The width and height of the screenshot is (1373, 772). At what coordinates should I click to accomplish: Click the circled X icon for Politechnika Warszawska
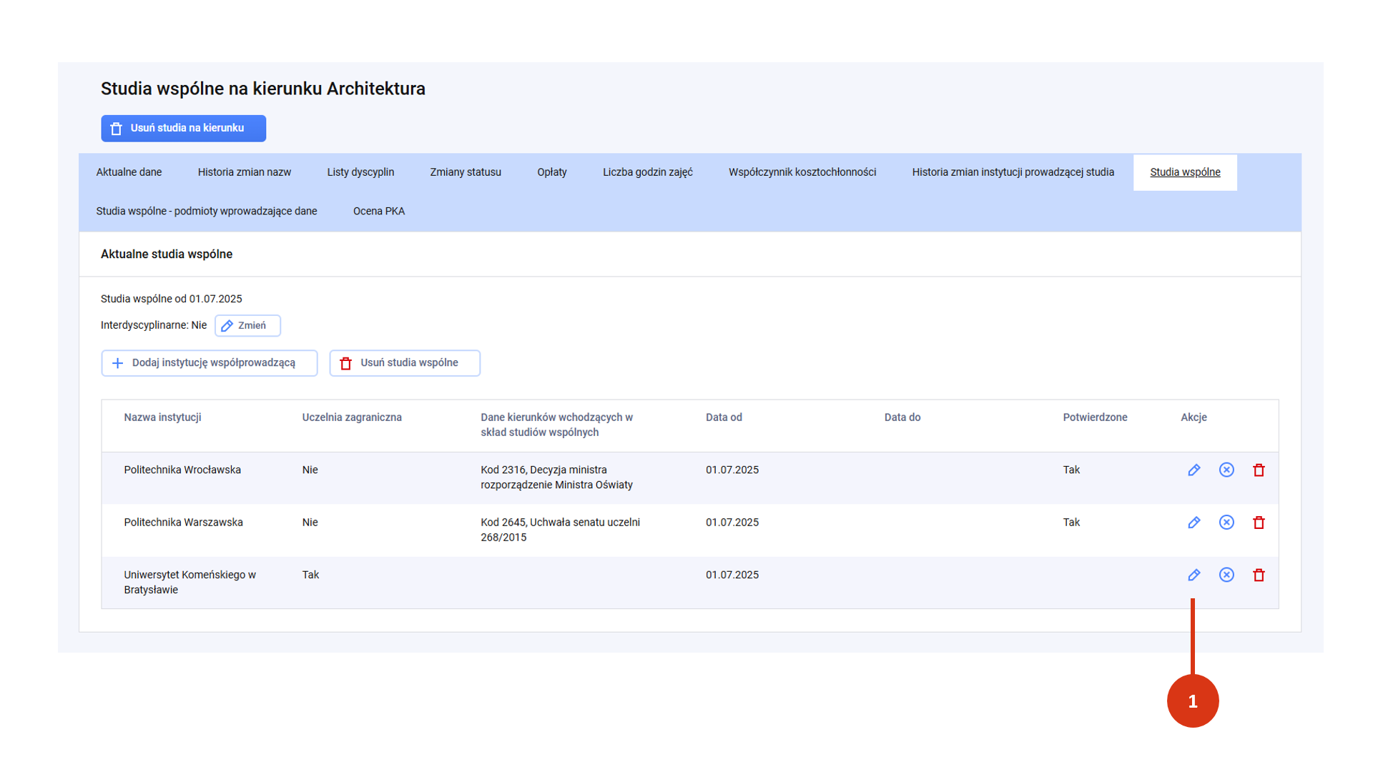1226,523
